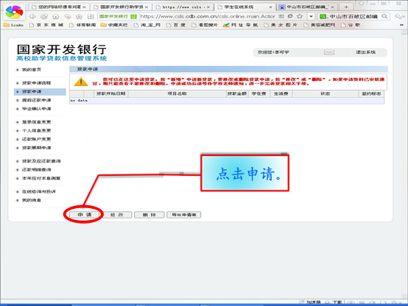Click the wrench tools icon at top right
This screenshot has width=408, height=306.
[398, 16]
